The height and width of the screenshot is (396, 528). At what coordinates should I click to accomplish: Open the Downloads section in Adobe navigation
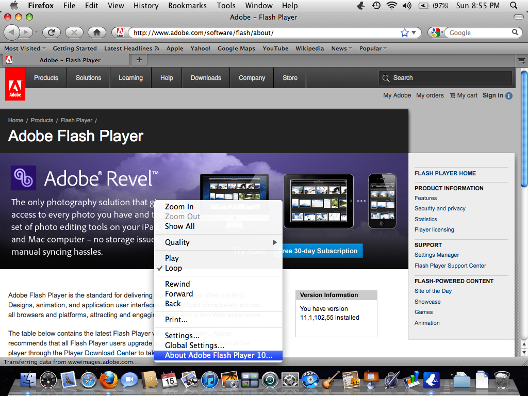coord(206,78)
